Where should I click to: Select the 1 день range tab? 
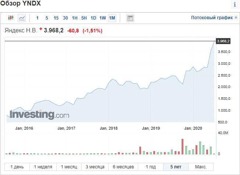pos(17,167)
